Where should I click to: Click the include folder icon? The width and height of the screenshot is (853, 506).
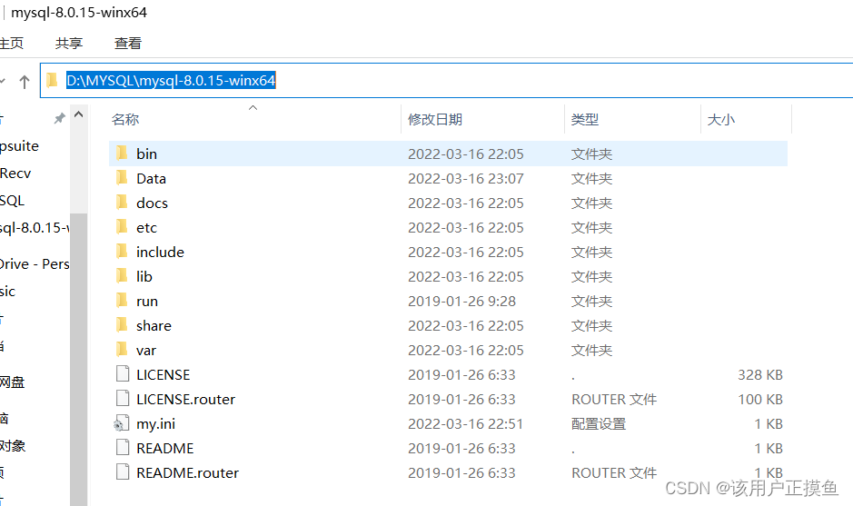123,252
